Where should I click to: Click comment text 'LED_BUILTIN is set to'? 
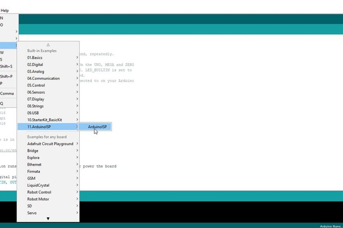coord(109,70)
